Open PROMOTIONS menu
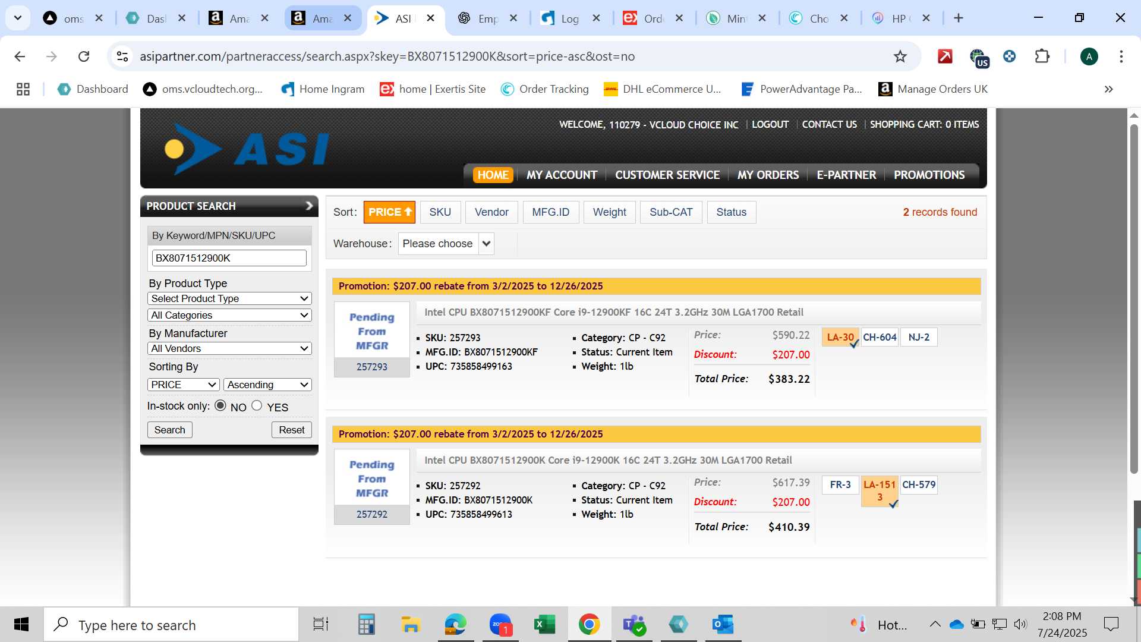This screenshot has width=1141, height=642. point(929,175)
